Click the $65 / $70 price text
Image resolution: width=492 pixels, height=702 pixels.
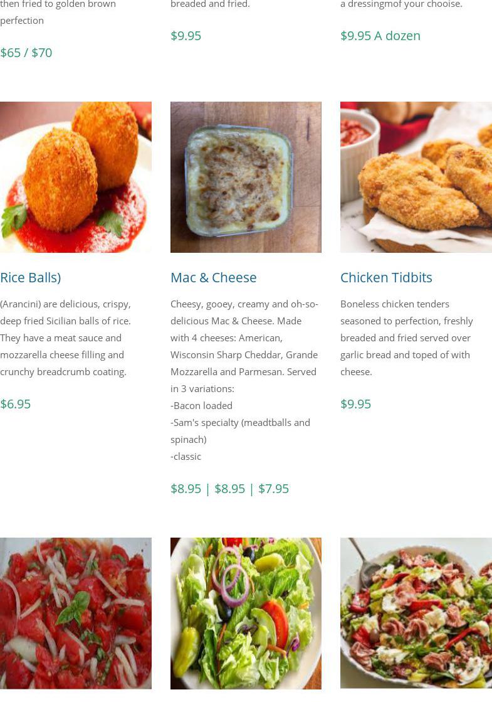pos(26,53)
